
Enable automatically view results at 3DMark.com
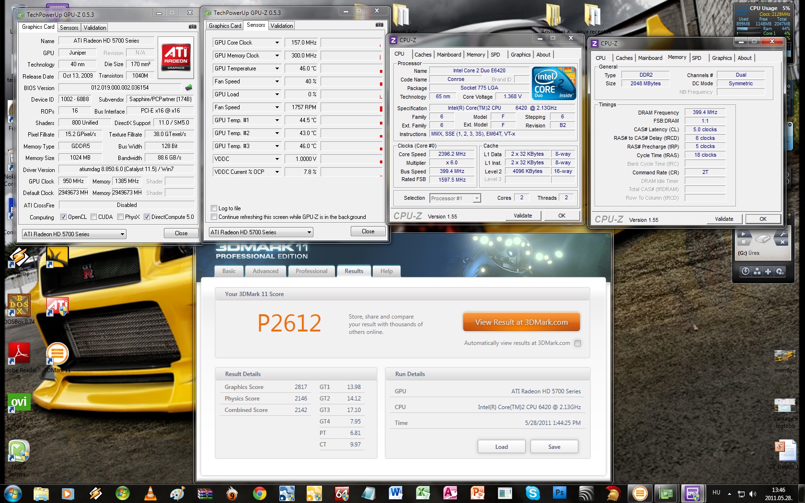[577, 343]
